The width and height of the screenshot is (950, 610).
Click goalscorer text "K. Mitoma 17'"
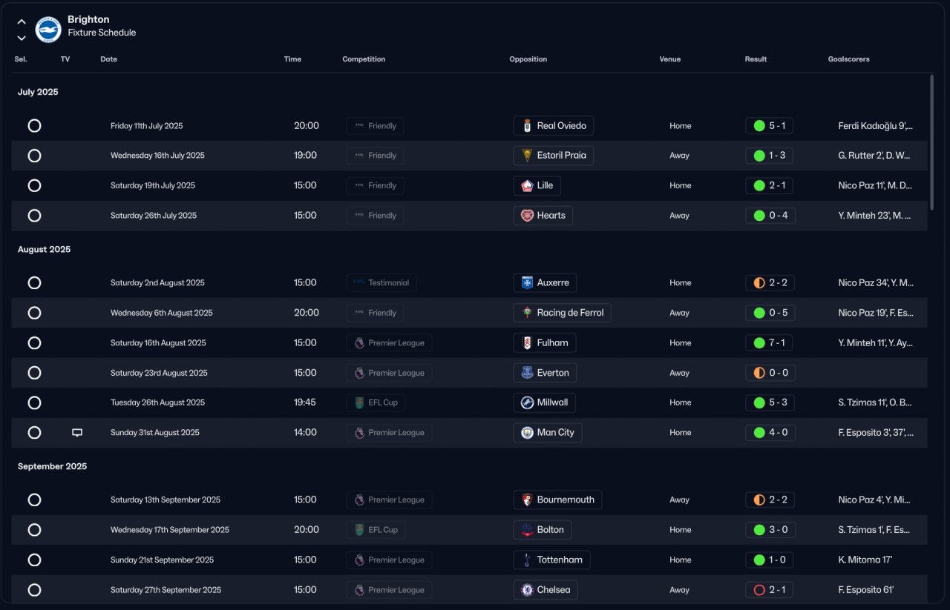(x=865, y=560)
